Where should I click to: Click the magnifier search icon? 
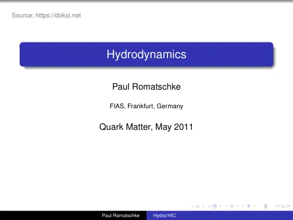(283, 207)
